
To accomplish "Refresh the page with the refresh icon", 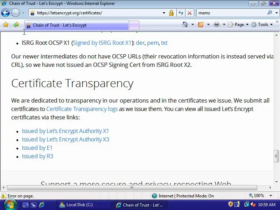I will point(181,13).
